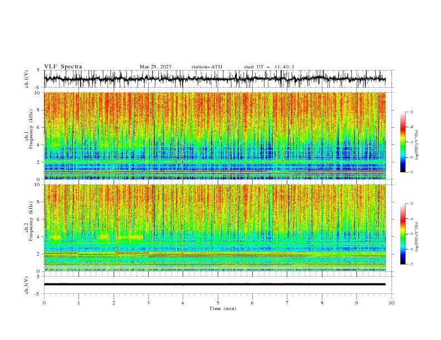This screenshot has width=441, height=340.
Task: Click the ch.2 spectrogram colorbar
Action: (x=403, y=234)
